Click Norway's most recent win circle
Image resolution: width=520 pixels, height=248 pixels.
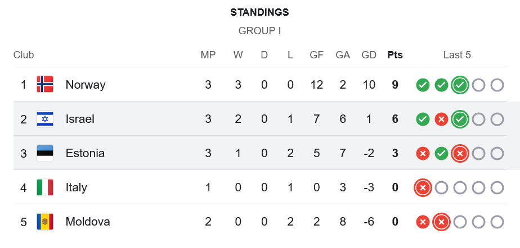pyautogui.click(x=460, y=85)
